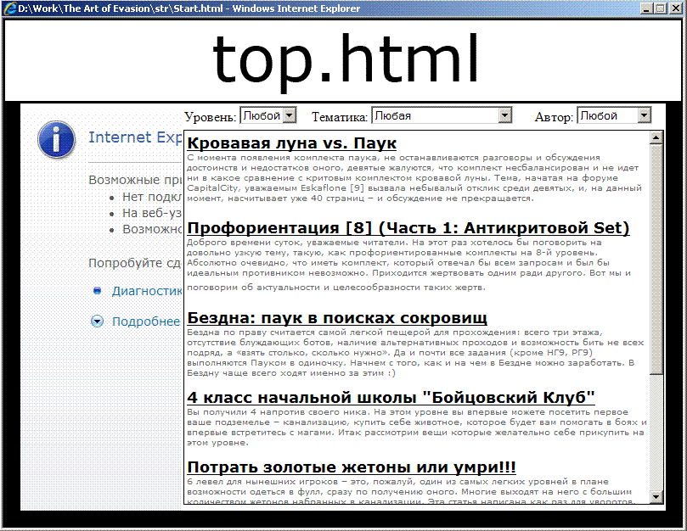Screen dimensions: 687x531
Task: Click the Тематика label
Action: [x=340, y=117]
